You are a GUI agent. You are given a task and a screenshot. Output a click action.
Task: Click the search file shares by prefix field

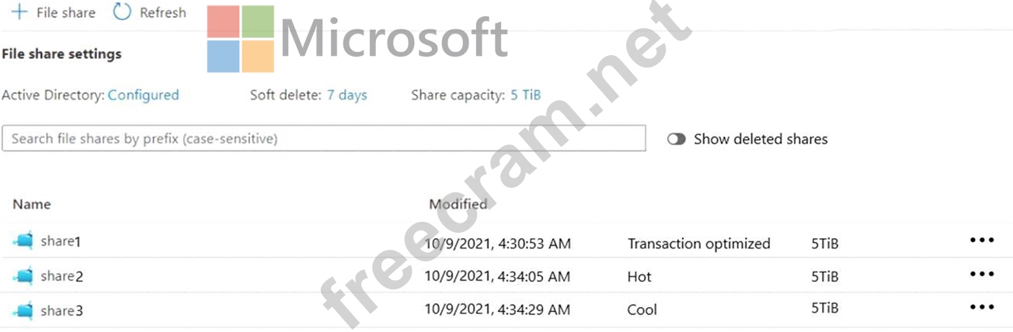[323, 139]
